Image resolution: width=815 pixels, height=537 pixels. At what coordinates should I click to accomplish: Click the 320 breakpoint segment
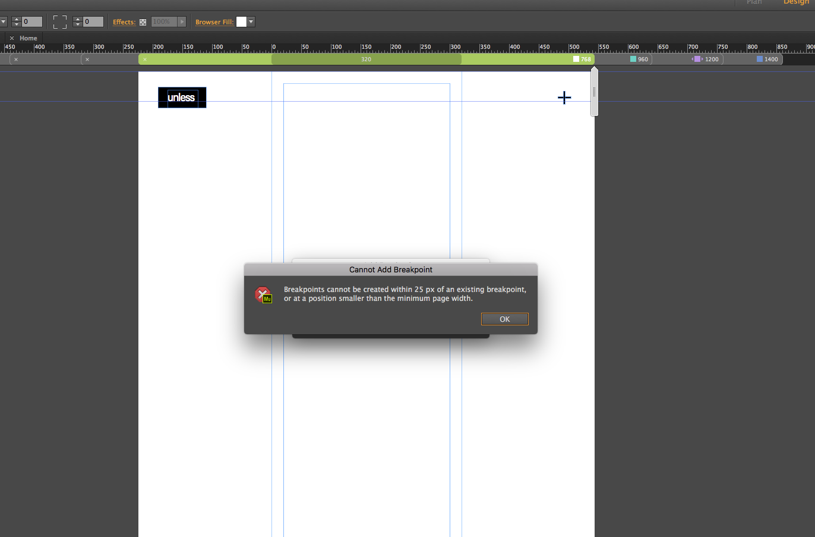pos(366,59)
